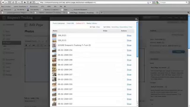This screenshot has width=190, height=107.
Task: Show details for 09-02-2009 330
Action: 129,84
